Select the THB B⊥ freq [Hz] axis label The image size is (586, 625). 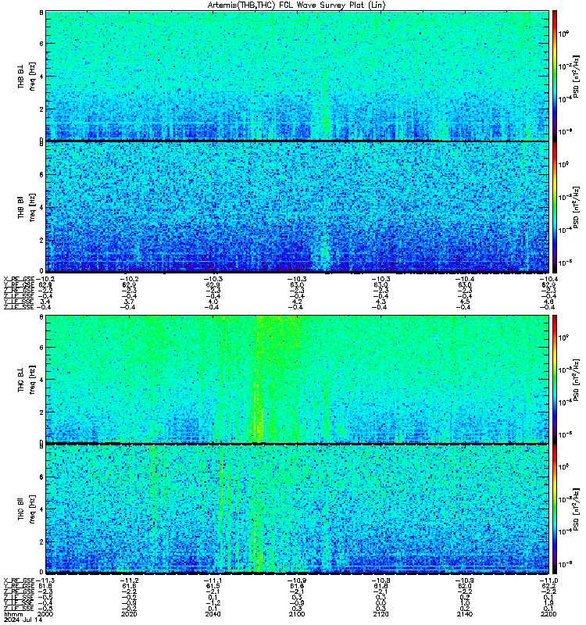(27, 76)
